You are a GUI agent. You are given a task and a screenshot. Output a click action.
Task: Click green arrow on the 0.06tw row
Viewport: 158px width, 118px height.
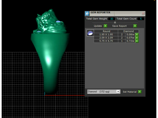[x=137, y=34]
